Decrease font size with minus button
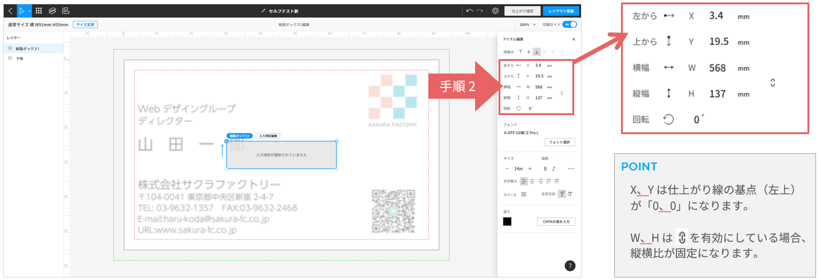This screenshot has height=280, width=821. tap(508, 169)
